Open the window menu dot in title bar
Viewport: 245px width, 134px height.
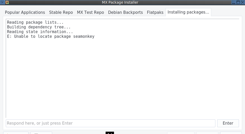(2, 2)
